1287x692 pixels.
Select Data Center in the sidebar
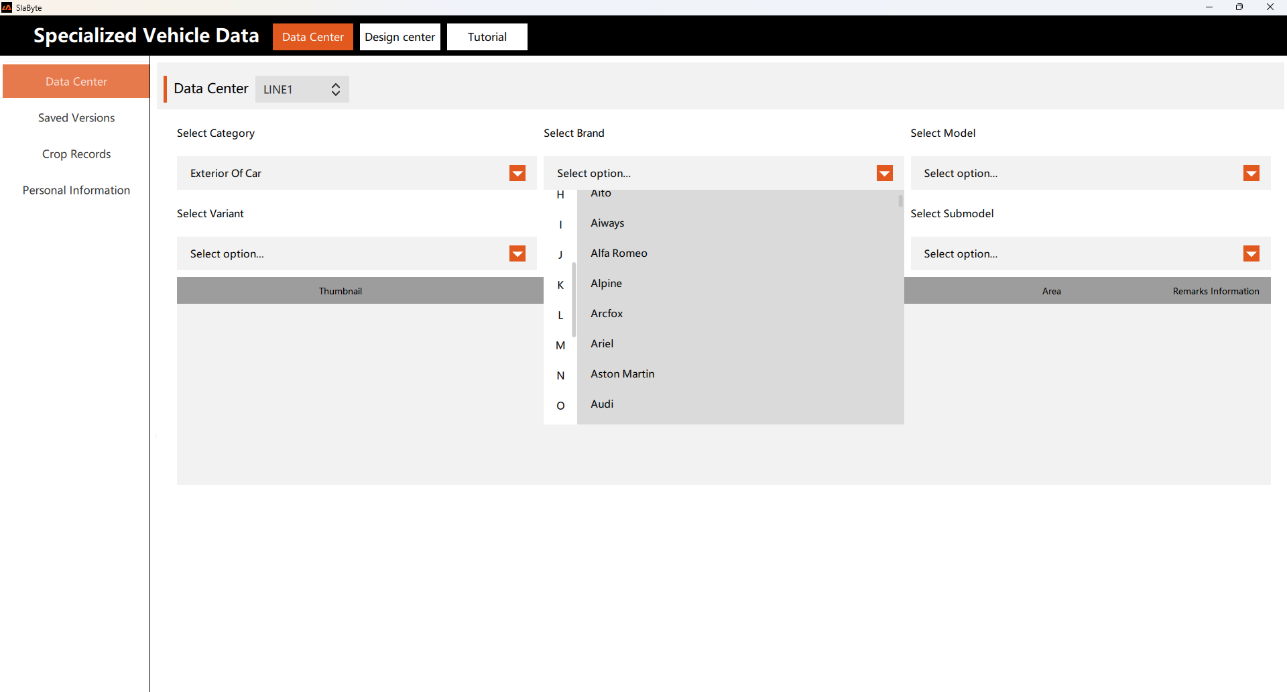coord(76,81)
